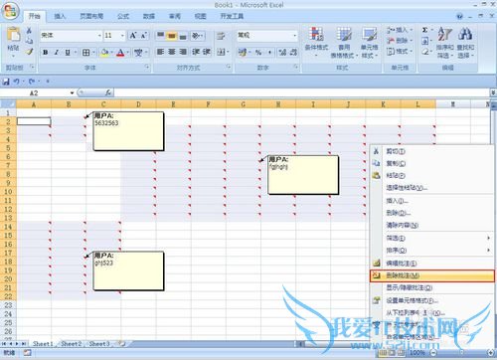Choose Delete Comment (删除批注) in context menu
Screen dimensions: 497x360
(x=432, y=275)
